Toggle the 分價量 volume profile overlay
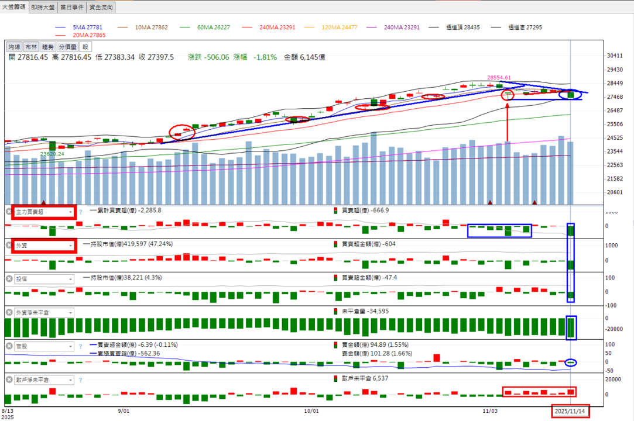 (67, 47)
